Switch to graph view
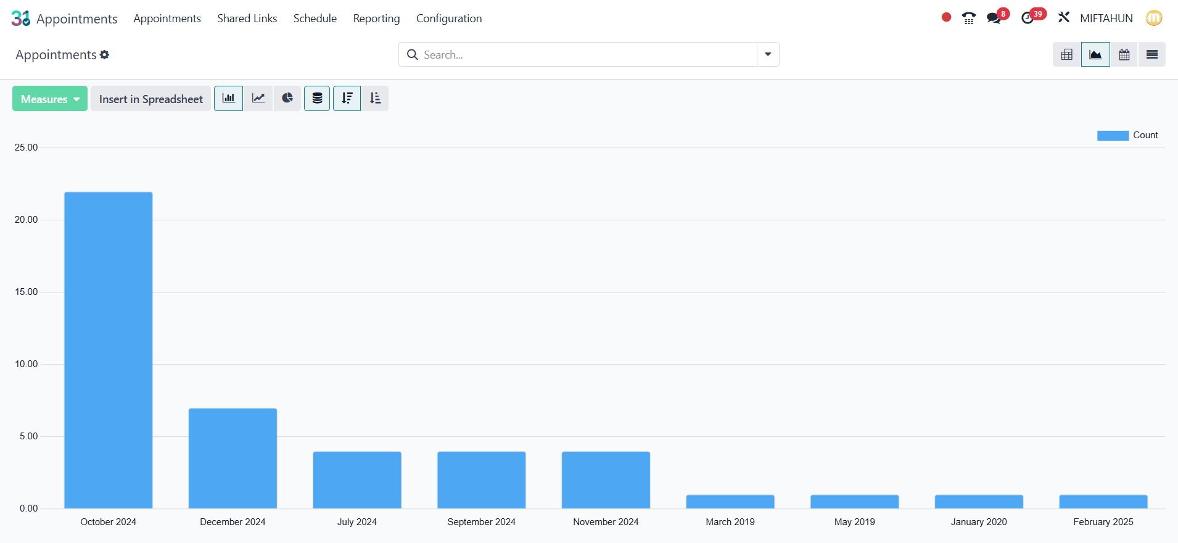1178x543 pixels. click(x=1095, y=54)
